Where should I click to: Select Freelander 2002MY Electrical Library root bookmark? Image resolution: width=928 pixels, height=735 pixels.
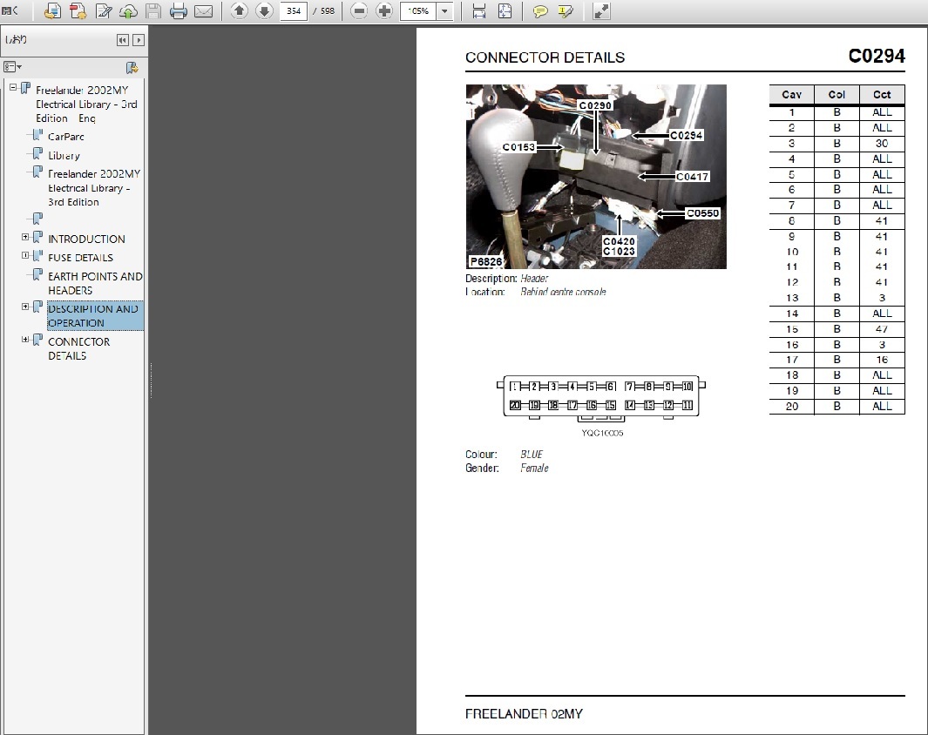[x=86, y=105]
